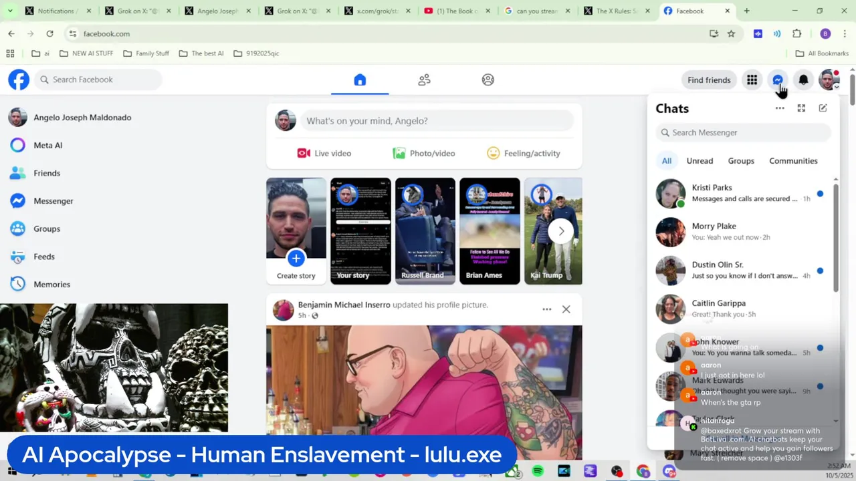
Task: Hide Benjamin Michael Inserro post with X
Action: coord(566,309)
